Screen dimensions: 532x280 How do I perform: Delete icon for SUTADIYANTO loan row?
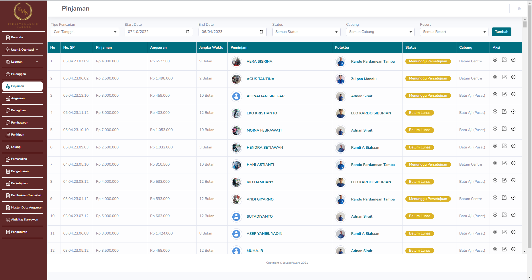[513, 215]
